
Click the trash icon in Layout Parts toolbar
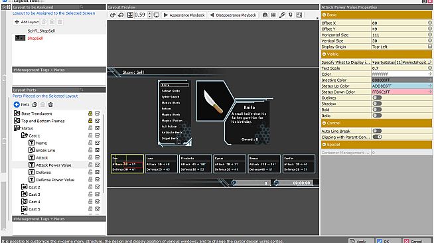coord(50,105)
